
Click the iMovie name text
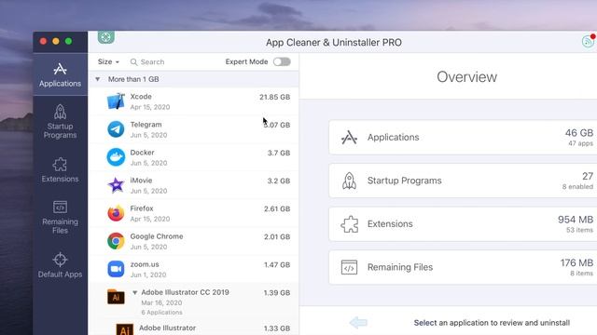coord(141,181)
